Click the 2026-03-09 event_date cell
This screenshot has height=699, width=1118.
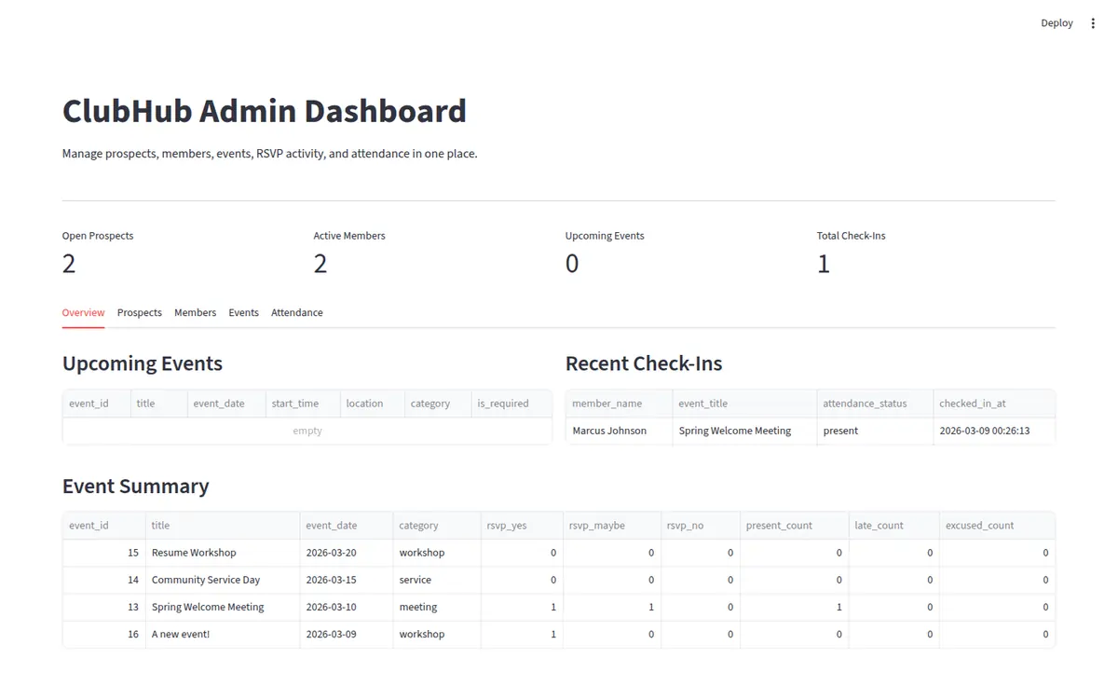347,634
